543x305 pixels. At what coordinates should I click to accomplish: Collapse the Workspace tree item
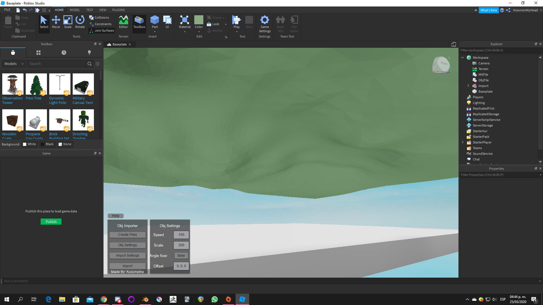tap(463, 57)
